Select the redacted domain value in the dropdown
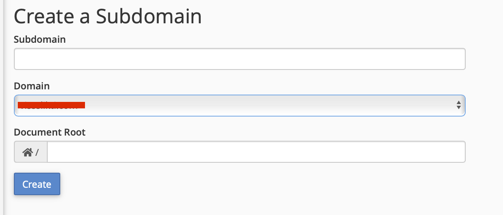The width and height of the screenshot is (503, 215). [51, 105]
